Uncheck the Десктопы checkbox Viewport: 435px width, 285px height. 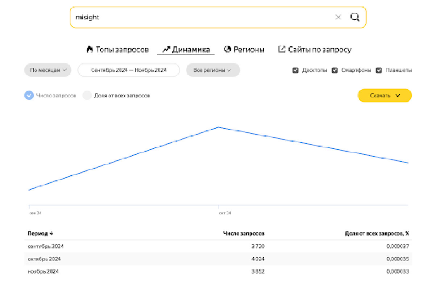pyautogui.click(x=295, y=70)
